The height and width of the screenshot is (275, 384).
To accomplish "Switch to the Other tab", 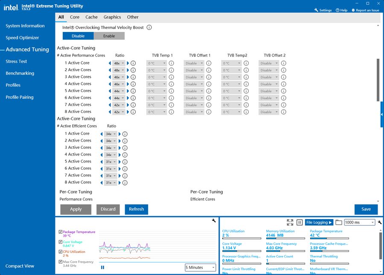I will point(133,17).
